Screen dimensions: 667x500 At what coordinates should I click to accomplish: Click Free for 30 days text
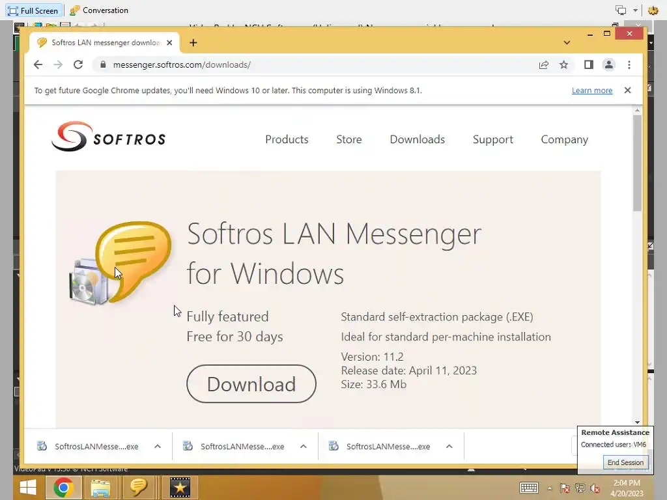pyautogui.click(x=234, y=337)
